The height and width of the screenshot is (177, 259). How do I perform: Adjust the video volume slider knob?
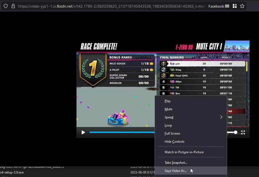click(x=235, y=132)
